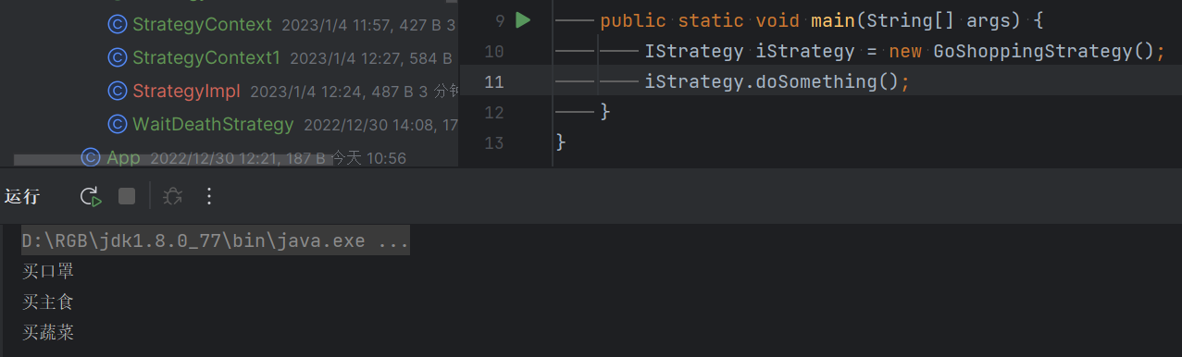This screenshot has height=357, width=1182.
Task: Stop the running process button
Action: [x=127, y=196]
